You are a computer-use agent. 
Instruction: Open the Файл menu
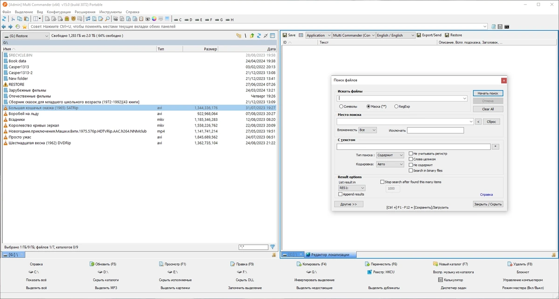(x=7, y=12)
